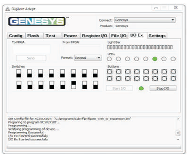Click the 'Product: Genesys' label
The image size is (188, 157).
[114, 26]
